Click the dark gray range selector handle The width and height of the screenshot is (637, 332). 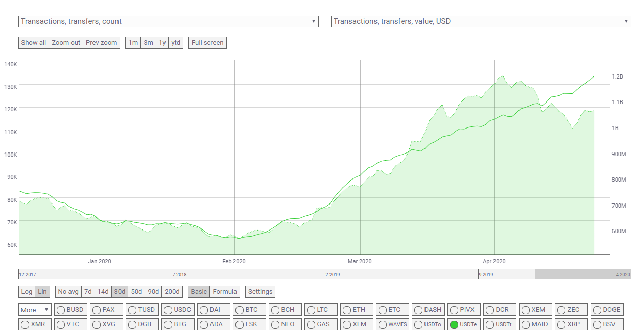click(x=583, y=274)
